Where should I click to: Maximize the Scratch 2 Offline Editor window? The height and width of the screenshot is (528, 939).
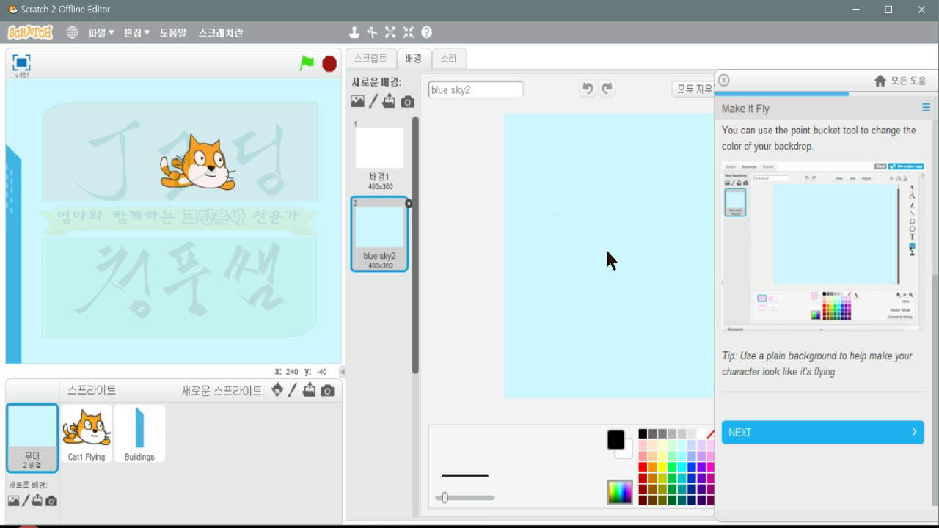(888, 10)
